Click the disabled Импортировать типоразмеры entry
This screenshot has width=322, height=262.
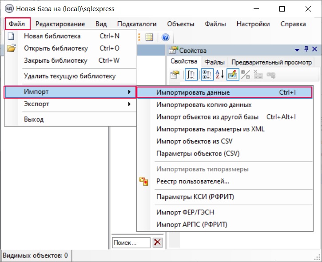coord(225,169)
